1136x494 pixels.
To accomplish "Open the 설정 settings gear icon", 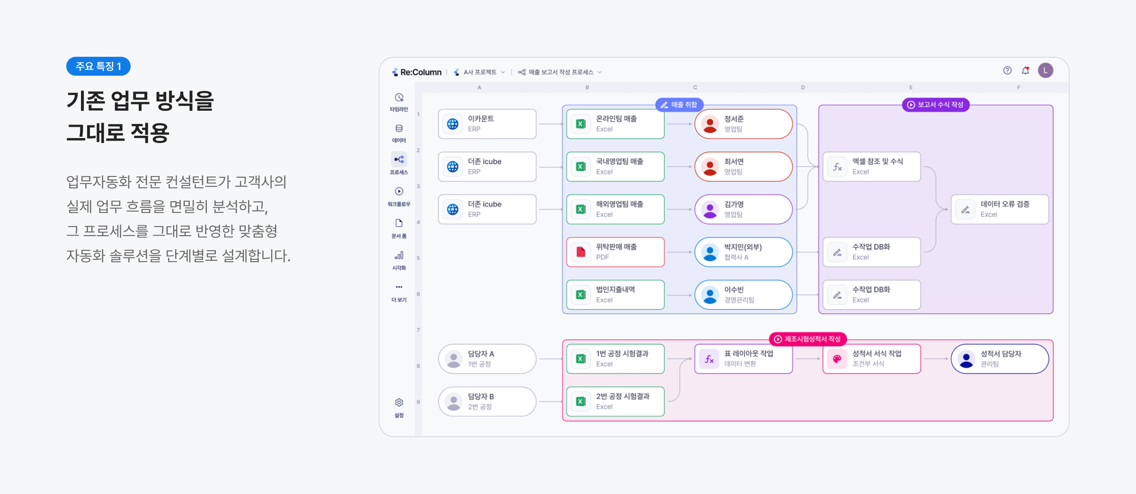I will point(399,403).
